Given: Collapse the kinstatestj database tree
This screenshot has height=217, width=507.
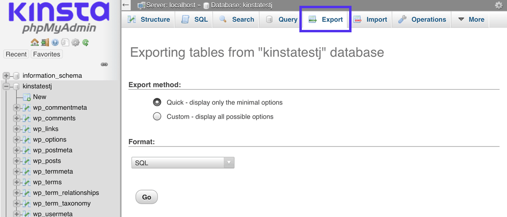Looking at the screenshot, I should 6,86.
